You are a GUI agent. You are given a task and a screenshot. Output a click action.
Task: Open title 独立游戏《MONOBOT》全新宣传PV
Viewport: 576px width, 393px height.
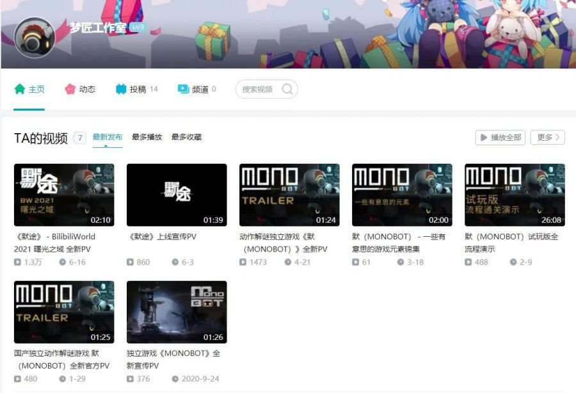pos(173,360)
